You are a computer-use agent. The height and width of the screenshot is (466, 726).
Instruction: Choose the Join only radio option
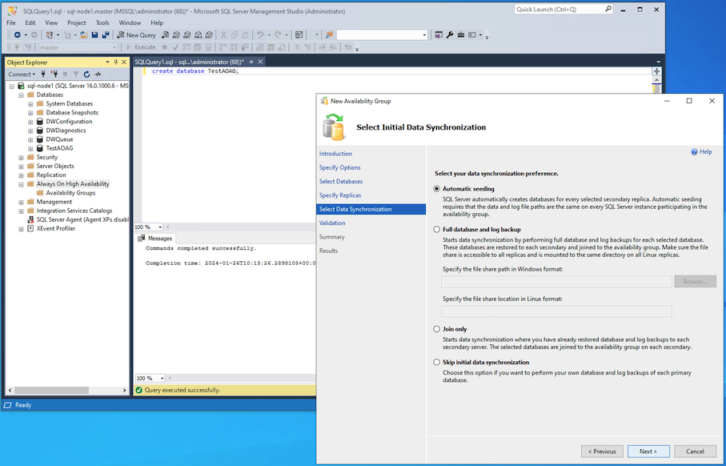[x=436, y=329]
